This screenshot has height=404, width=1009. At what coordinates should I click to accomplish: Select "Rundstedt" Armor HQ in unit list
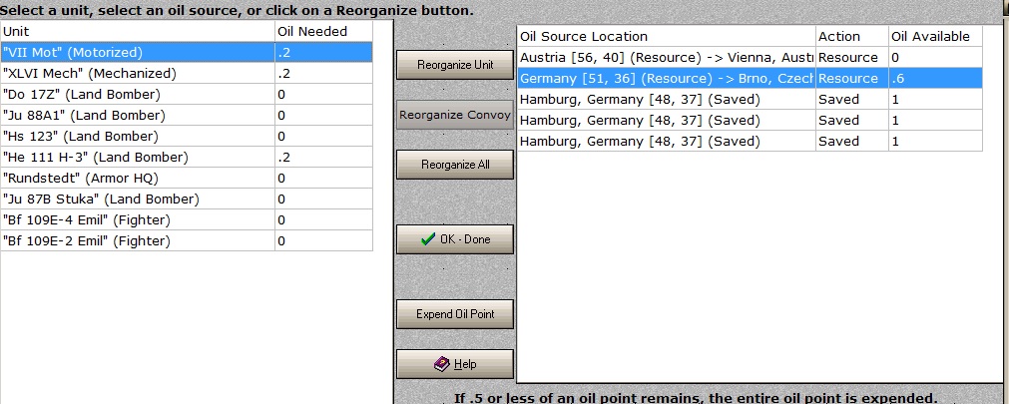tap(187, 179)
